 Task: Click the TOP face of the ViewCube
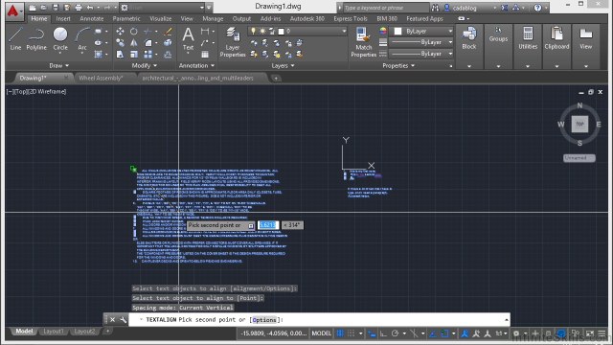(579, 124)
